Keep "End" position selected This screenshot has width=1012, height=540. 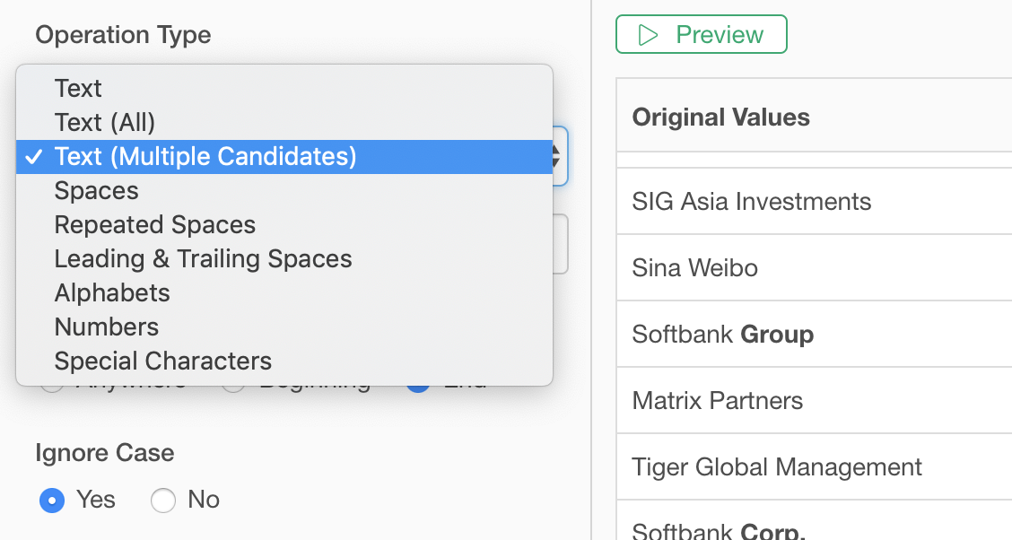417,381
